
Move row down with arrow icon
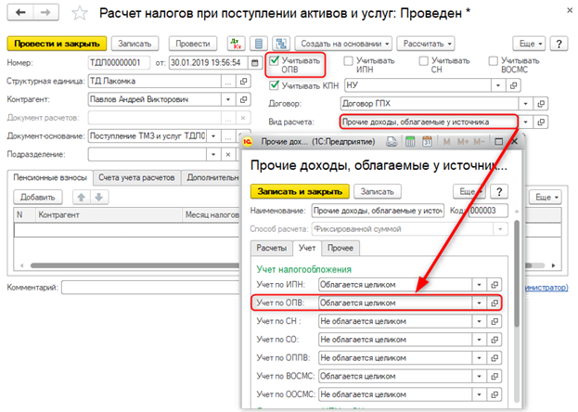97,197
